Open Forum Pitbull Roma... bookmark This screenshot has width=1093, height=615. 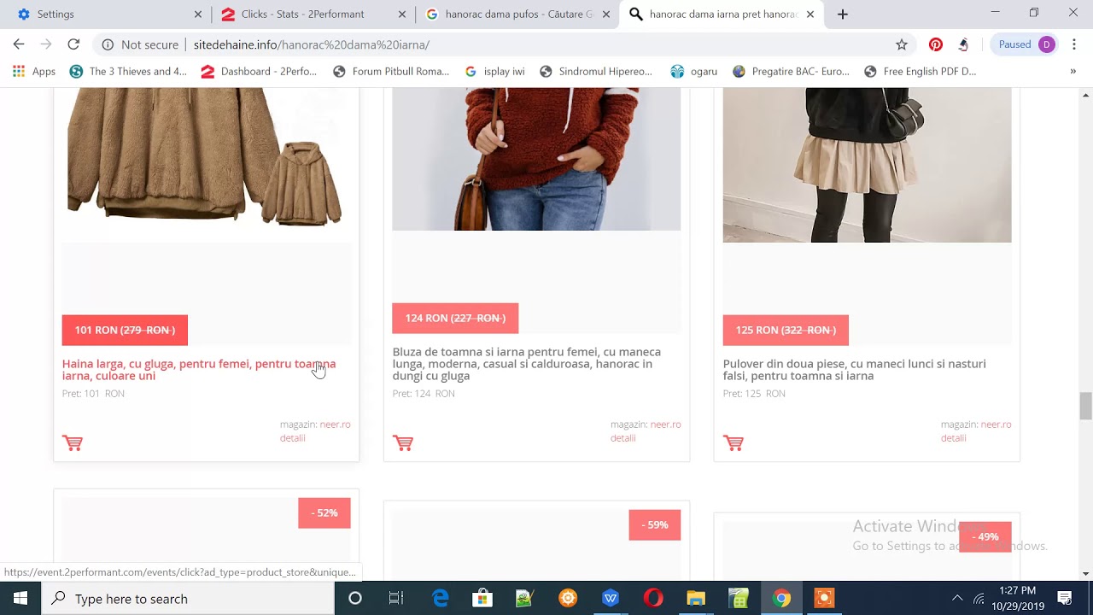tap(391, 72)
